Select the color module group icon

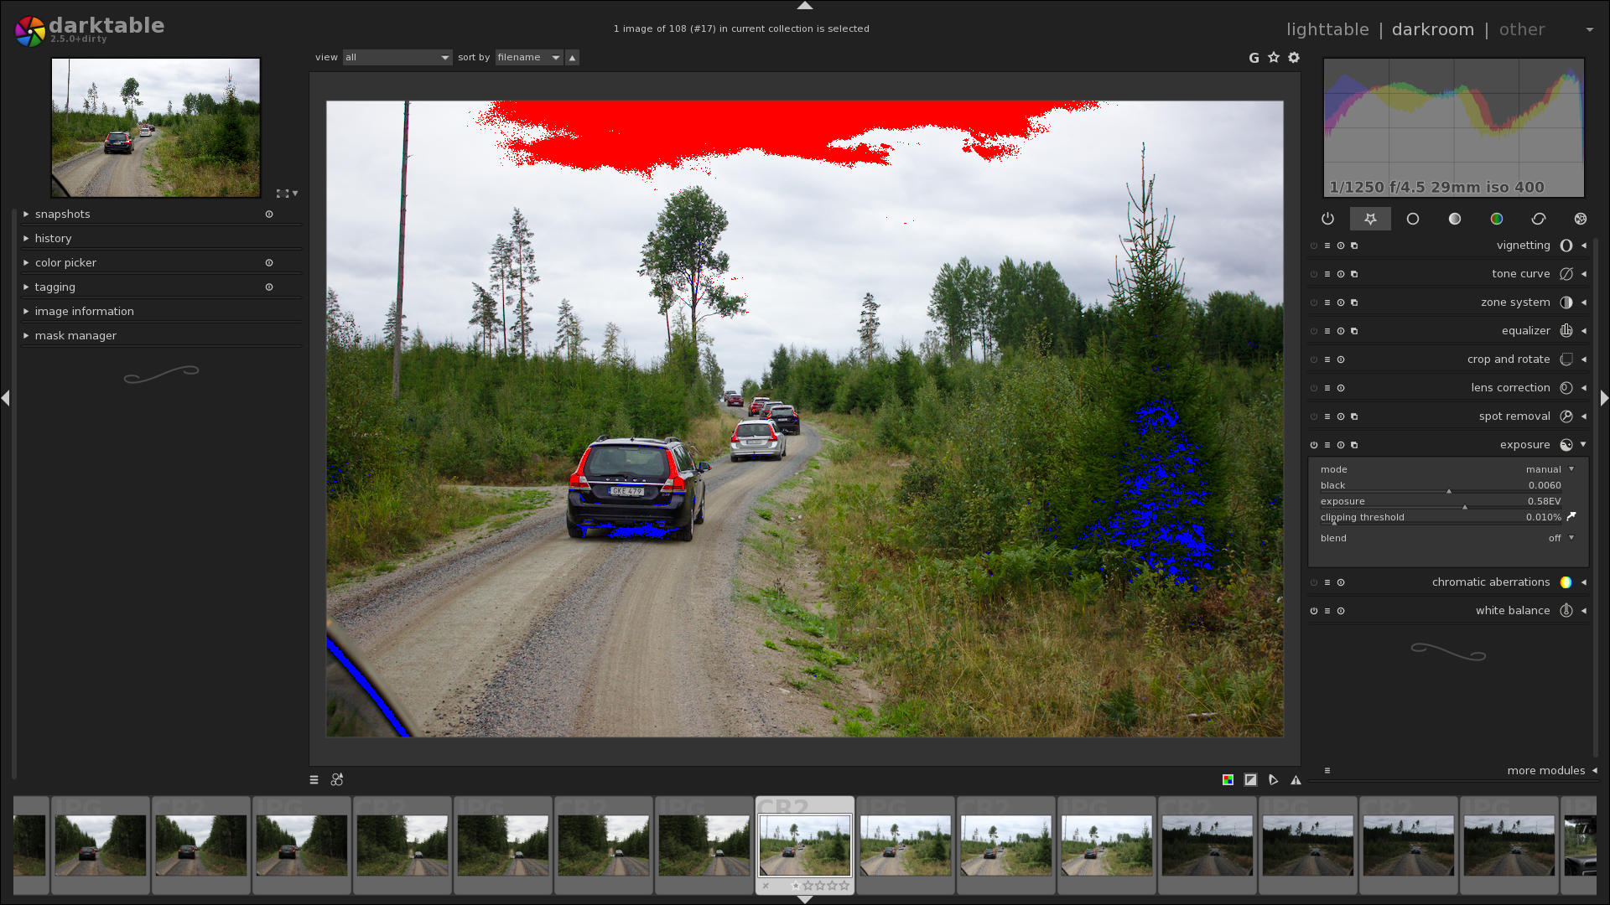(1497, 219)
